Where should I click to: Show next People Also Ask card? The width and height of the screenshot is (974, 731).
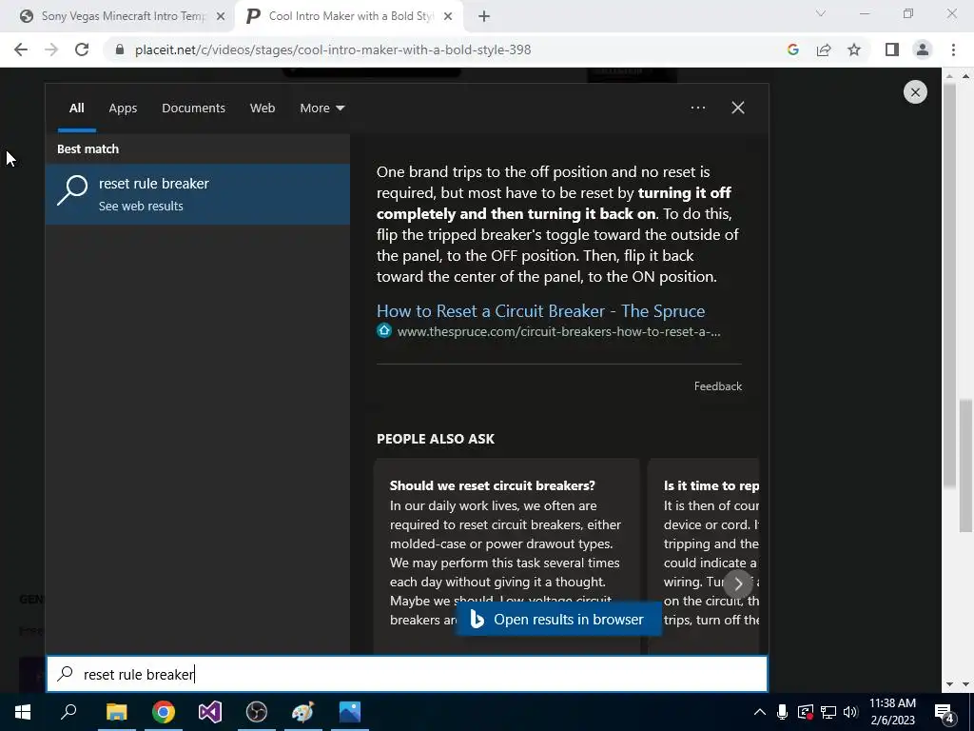[x=738, y=583]
